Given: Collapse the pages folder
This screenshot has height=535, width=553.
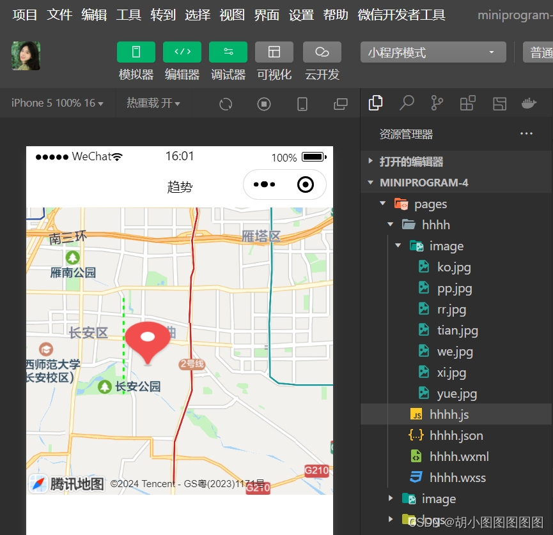Looking at the screenshot, I should [x=456, y=204].
